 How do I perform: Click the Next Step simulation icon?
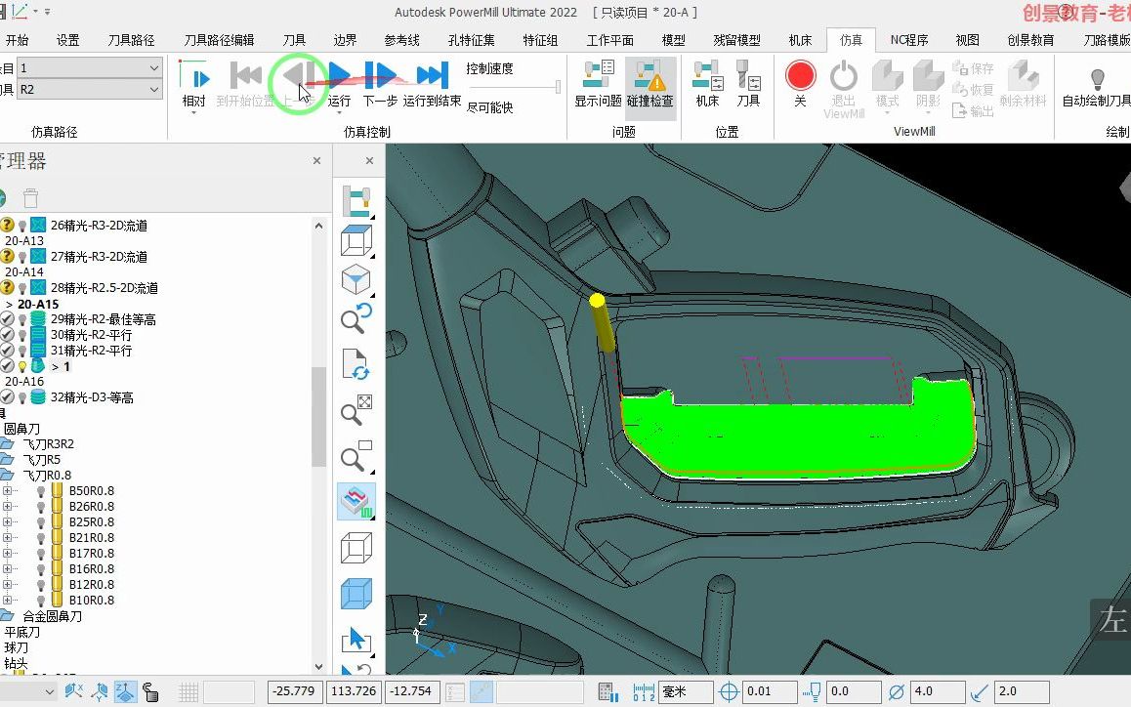point(380,75)
